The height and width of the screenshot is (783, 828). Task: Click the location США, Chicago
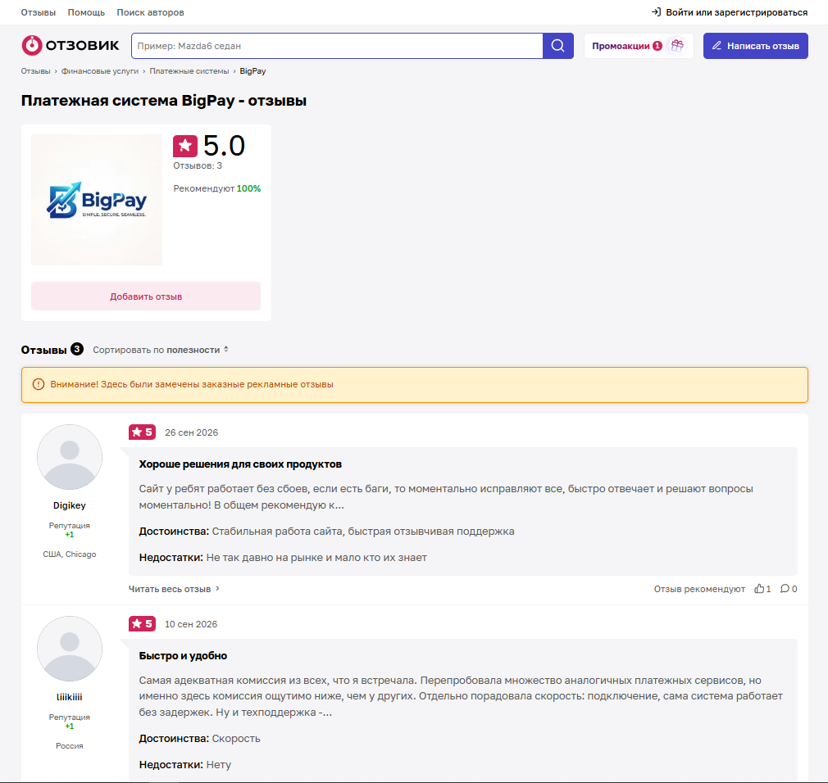70,554
